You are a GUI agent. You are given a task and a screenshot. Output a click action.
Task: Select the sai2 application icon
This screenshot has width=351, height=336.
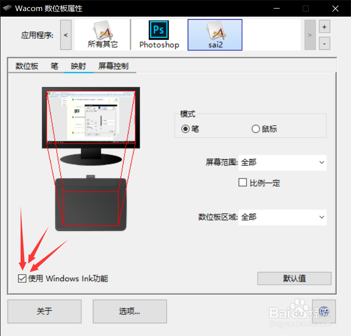pos(215,35)
